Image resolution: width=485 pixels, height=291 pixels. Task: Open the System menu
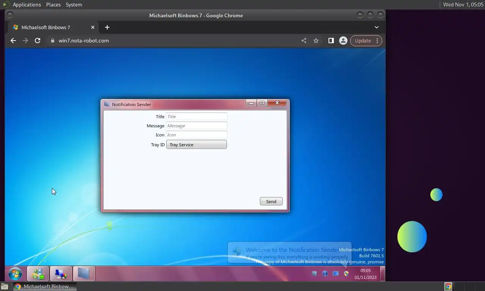[74, 5]
